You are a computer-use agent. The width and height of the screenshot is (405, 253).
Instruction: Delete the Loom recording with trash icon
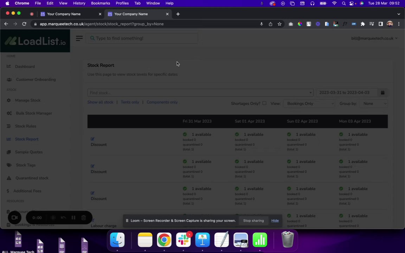(83, 218)
